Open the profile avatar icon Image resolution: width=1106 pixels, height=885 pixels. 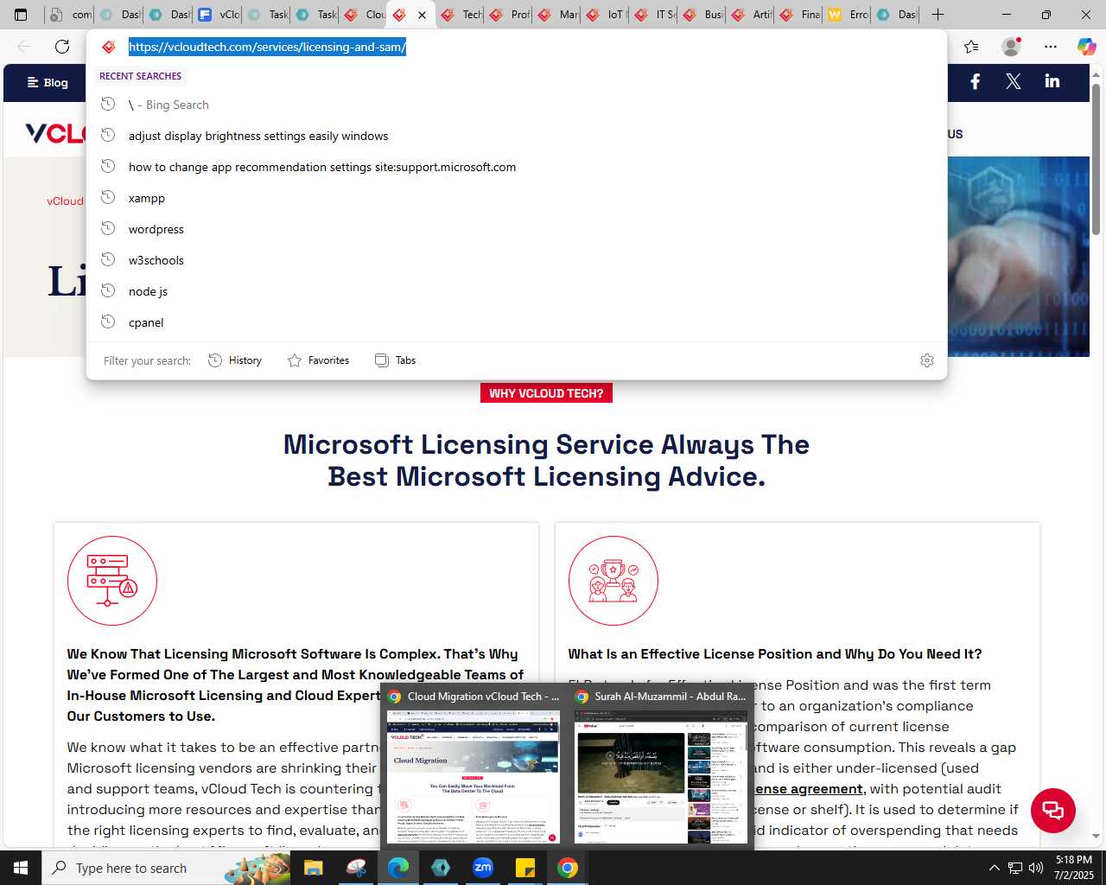tap(1011, 47)
